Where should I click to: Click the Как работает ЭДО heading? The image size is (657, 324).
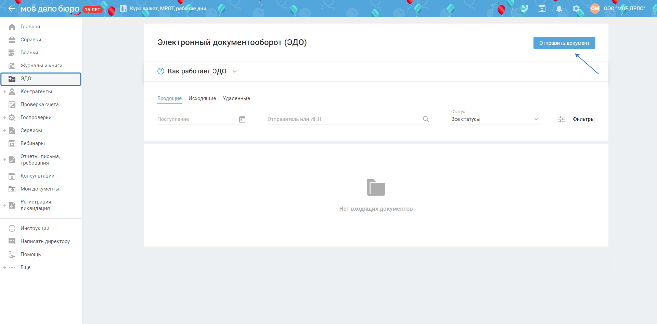[x=197, y=71]
